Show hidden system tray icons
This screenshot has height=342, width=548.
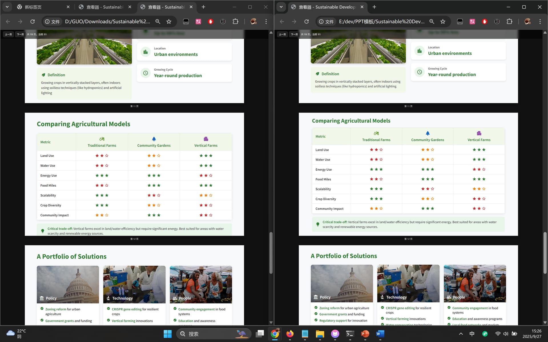[461, 334]
